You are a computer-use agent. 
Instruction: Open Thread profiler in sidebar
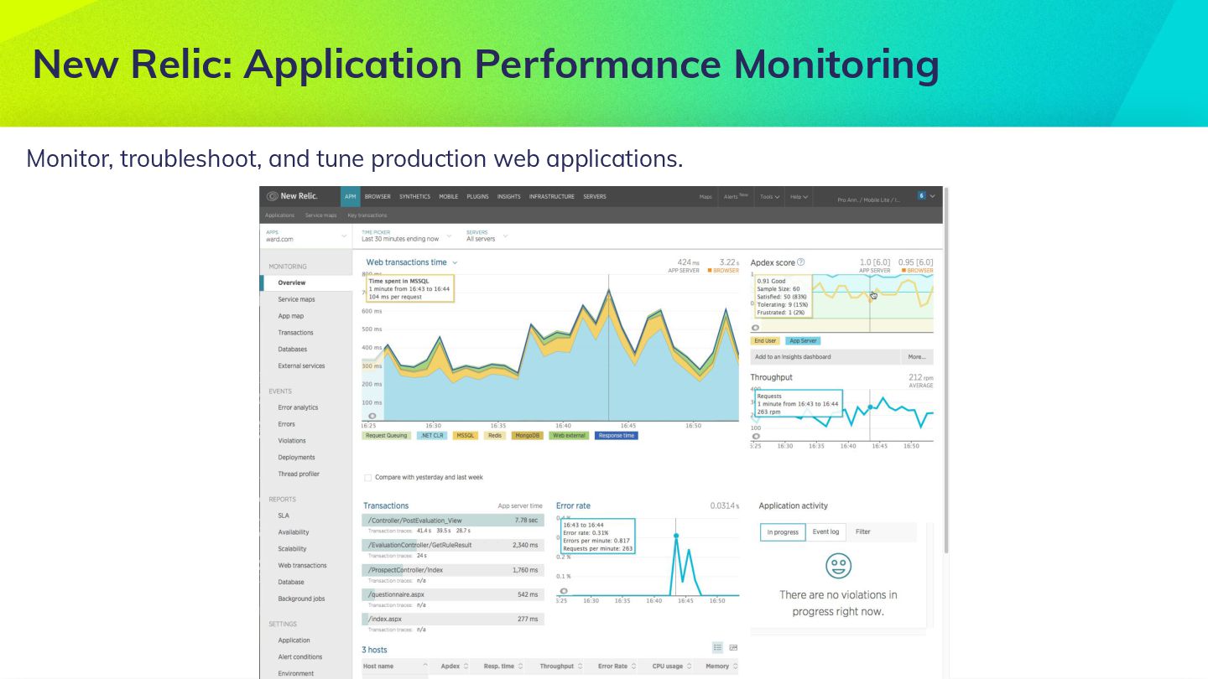point(299,474)
